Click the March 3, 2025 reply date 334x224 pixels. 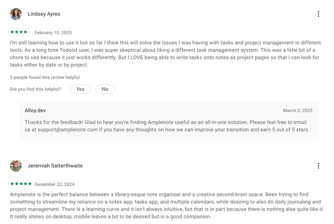[x=298, y=110]
